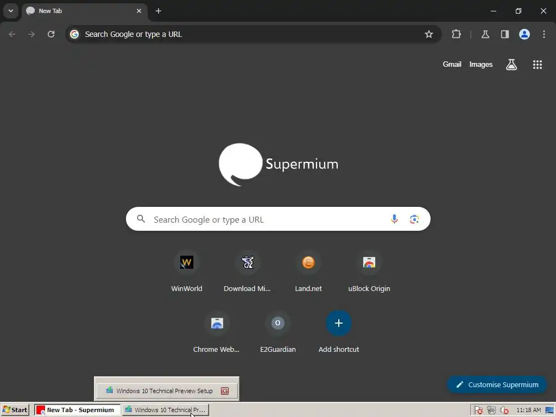This screenshot has width=556, height=417.
Task: Close the New Tab tab
Action: tap(139, 11)
